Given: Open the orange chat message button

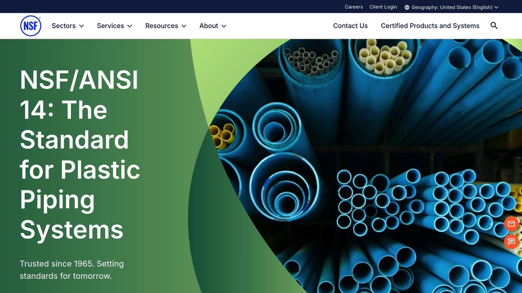Looking at the screenshot, I should pyautogui.click(x=511, y=241).
